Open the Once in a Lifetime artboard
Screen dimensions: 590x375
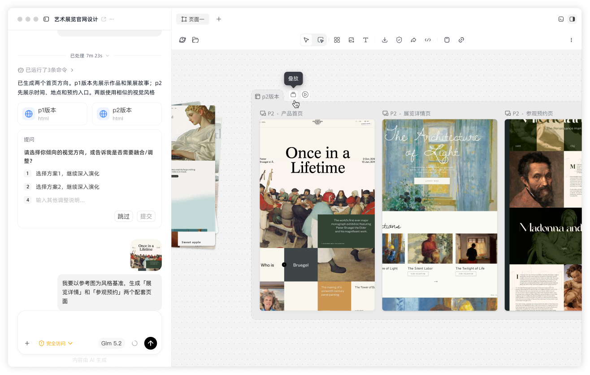pyautogui.click(x=317, y=215)
